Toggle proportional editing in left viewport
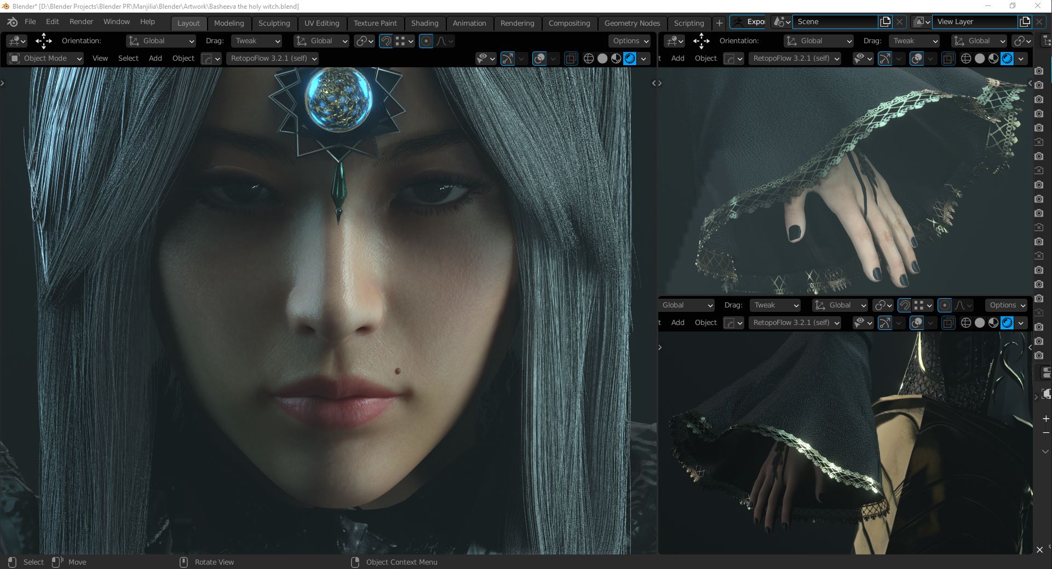Image resolution: width=1052 pixels, height=569 pixels. 426,41
